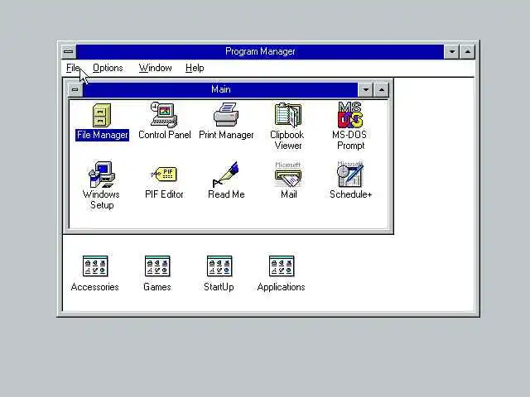Open the Window menu
Image resolution: width=530 pixels, height=397 pixels.
tap(155, 68)
